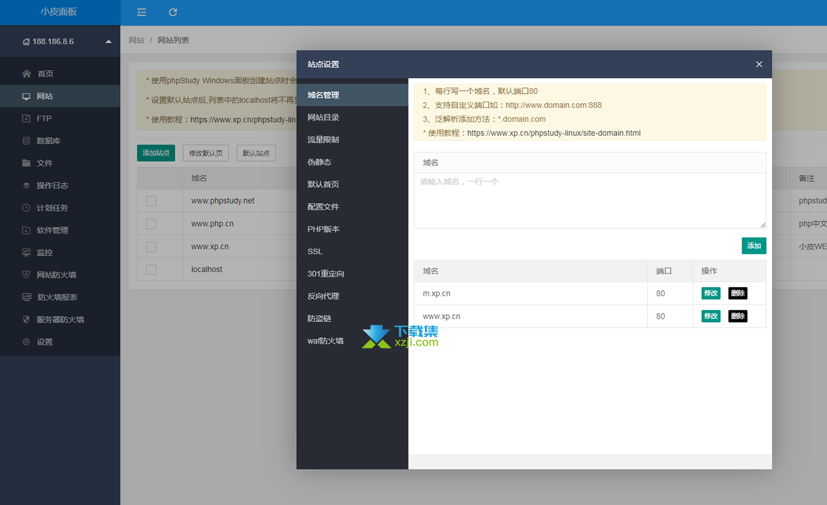This screenshot has height=505, width=827.
Task: Click the report icon beside 防火墙报表
Action: coord(26,297)
